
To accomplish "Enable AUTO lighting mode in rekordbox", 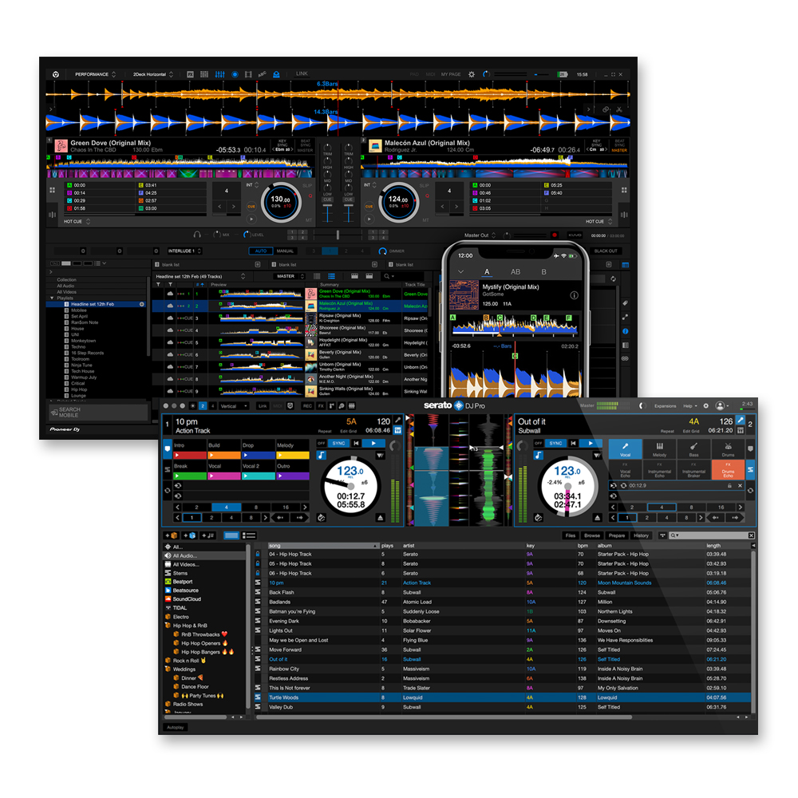I will (x=261, y=251).
